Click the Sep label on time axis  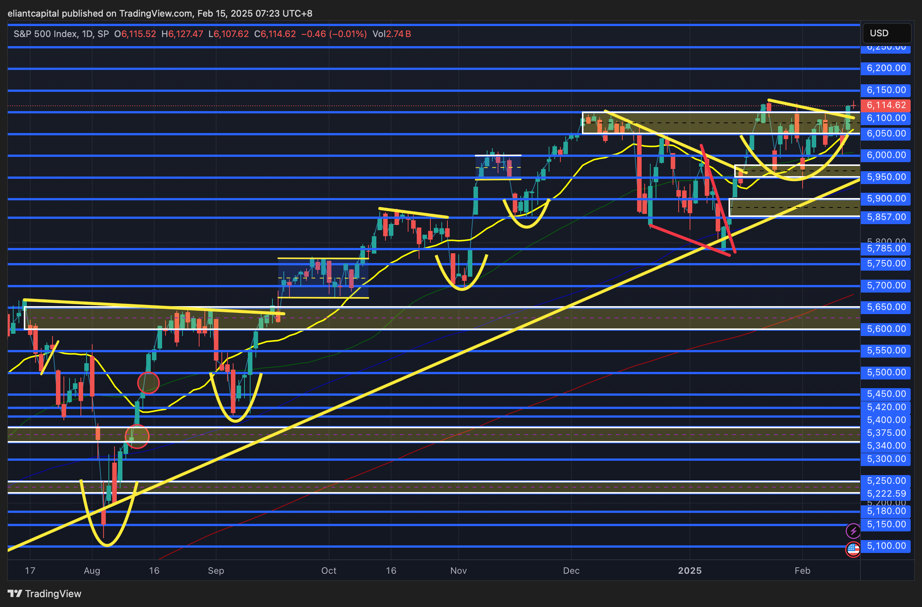pos(216,571)
